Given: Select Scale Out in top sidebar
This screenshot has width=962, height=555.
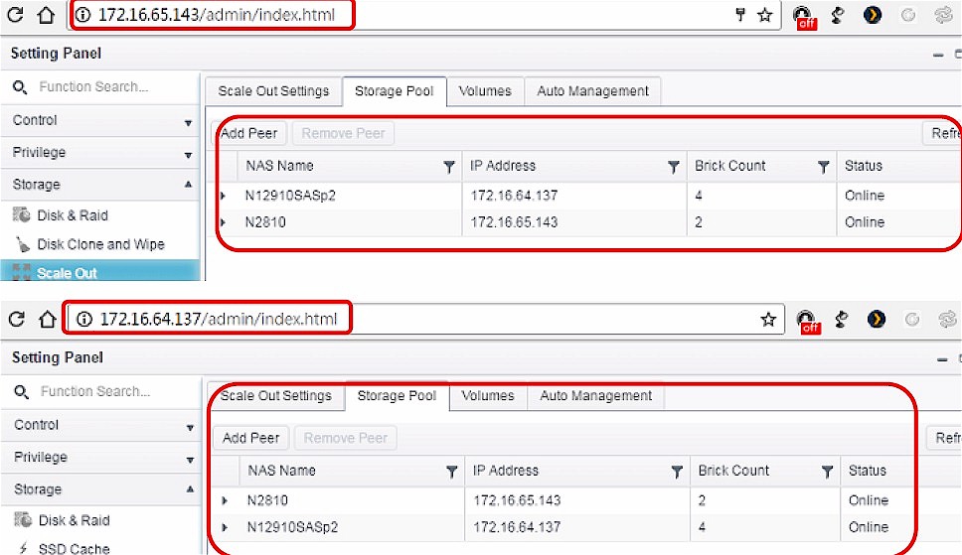Looking at the screenshot, I should [100, 272].
